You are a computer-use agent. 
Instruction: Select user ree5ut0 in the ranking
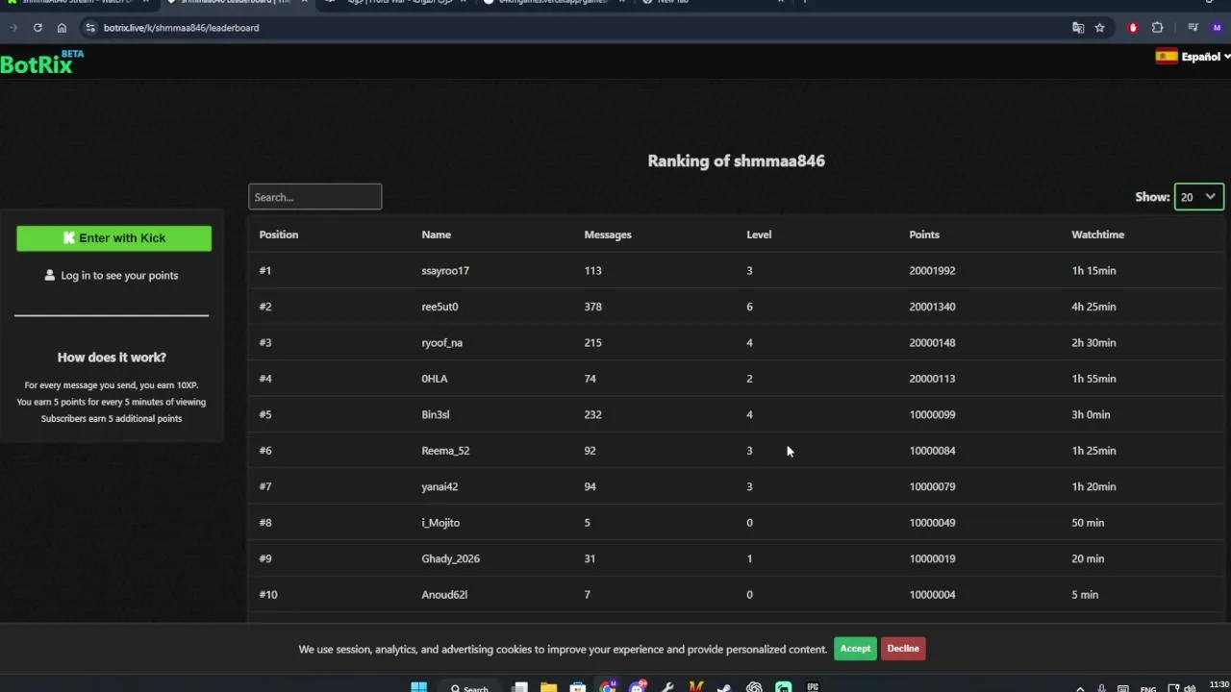[x=440, y=307]
